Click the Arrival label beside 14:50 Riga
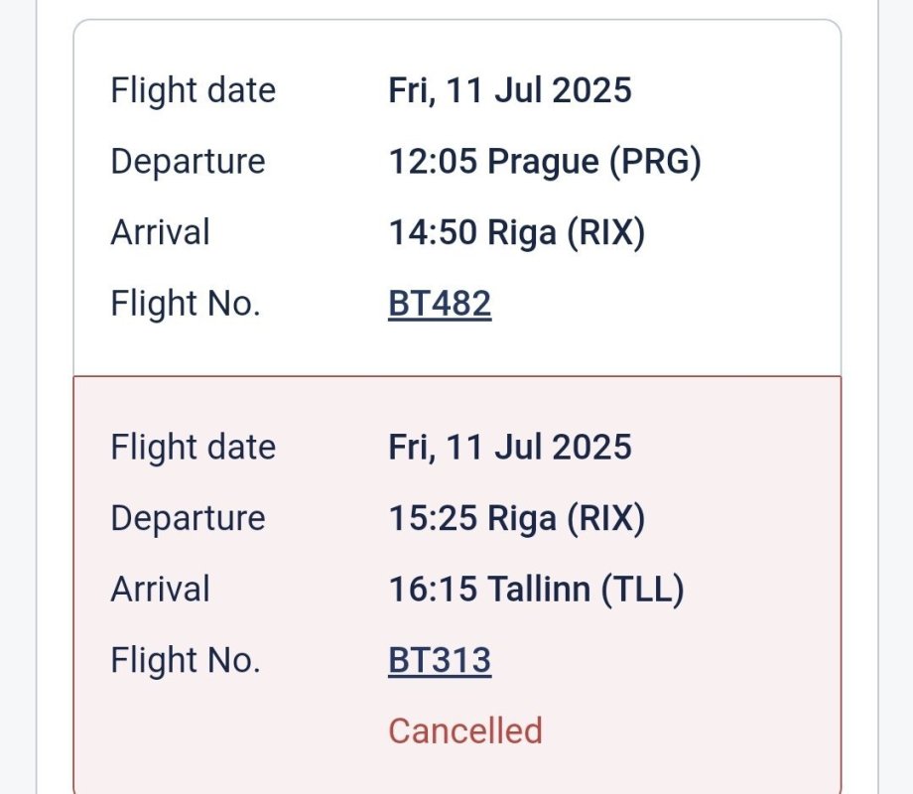The height and width of the screenshot is (794, 913). pos(161,233)
